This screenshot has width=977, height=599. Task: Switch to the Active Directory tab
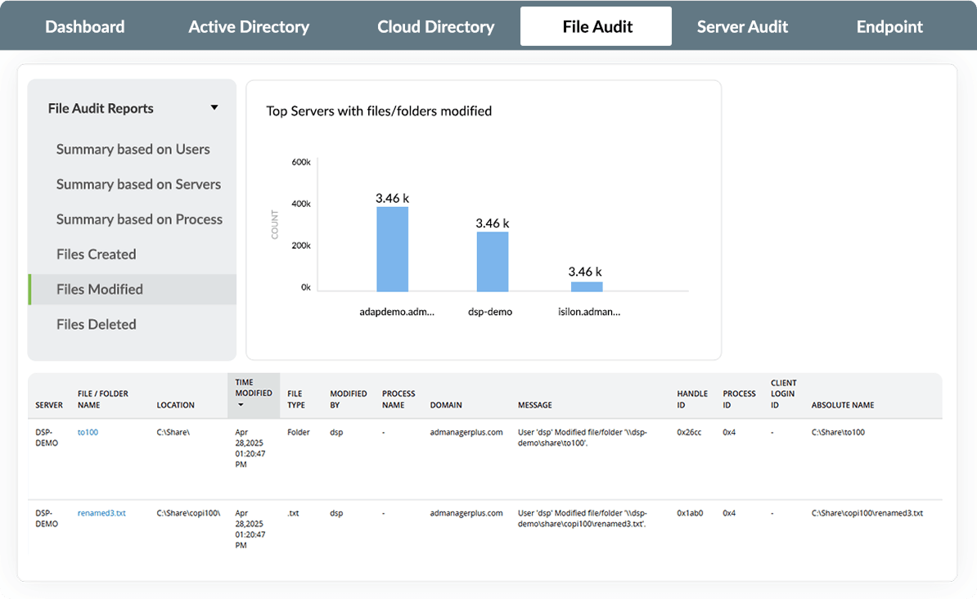tap(249, 27)
